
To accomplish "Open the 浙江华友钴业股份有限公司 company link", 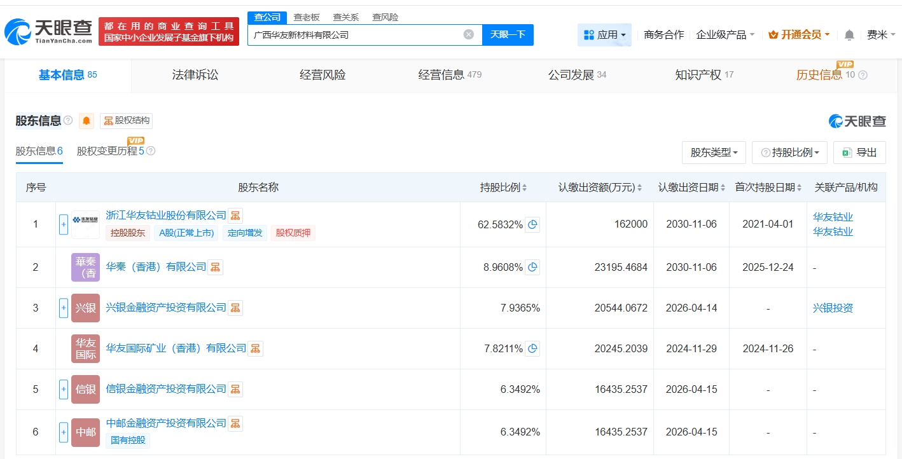I will (x=166, y=216).
